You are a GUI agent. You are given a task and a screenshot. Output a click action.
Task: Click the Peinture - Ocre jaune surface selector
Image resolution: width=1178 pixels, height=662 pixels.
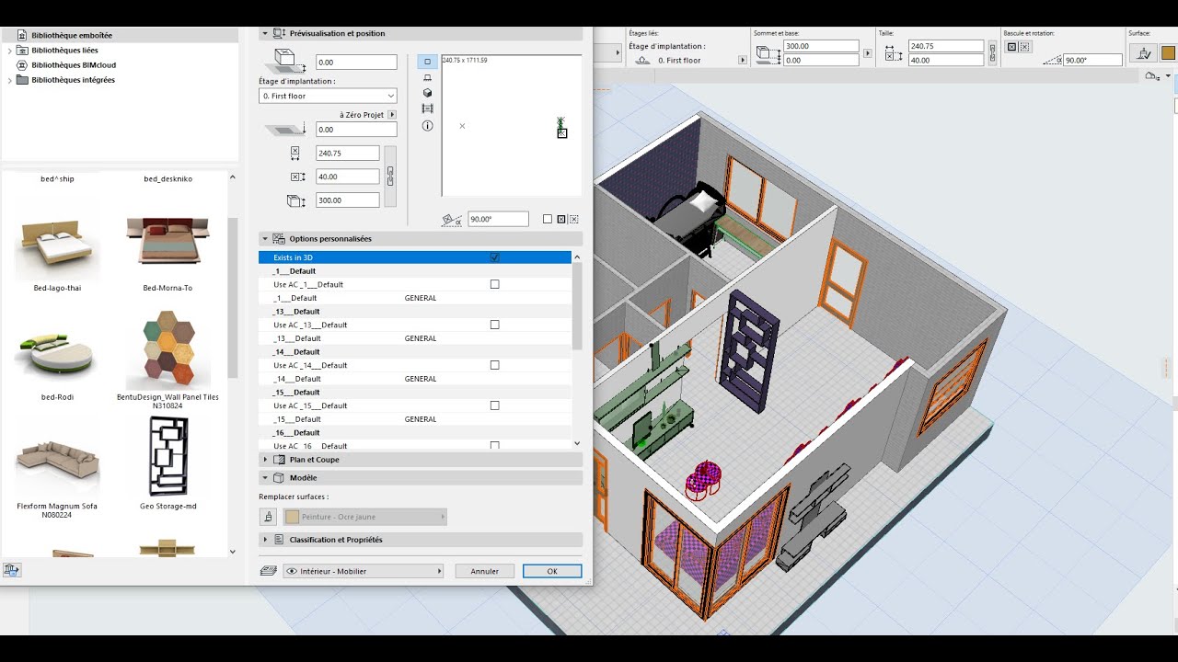click(364, 517)
